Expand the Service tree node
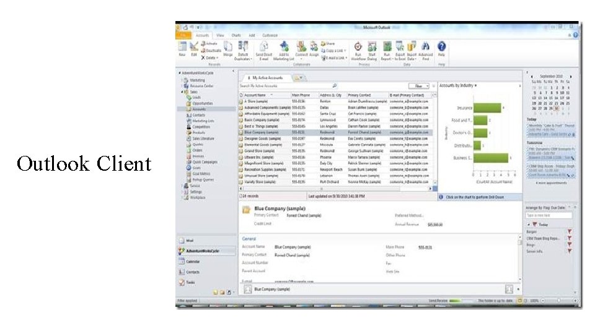 coord(182,186)
